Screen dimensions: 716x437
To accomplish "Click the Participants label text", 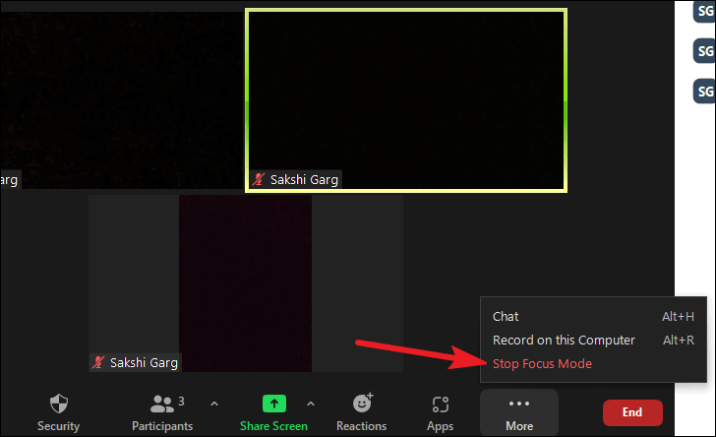I will click(162, 426).
